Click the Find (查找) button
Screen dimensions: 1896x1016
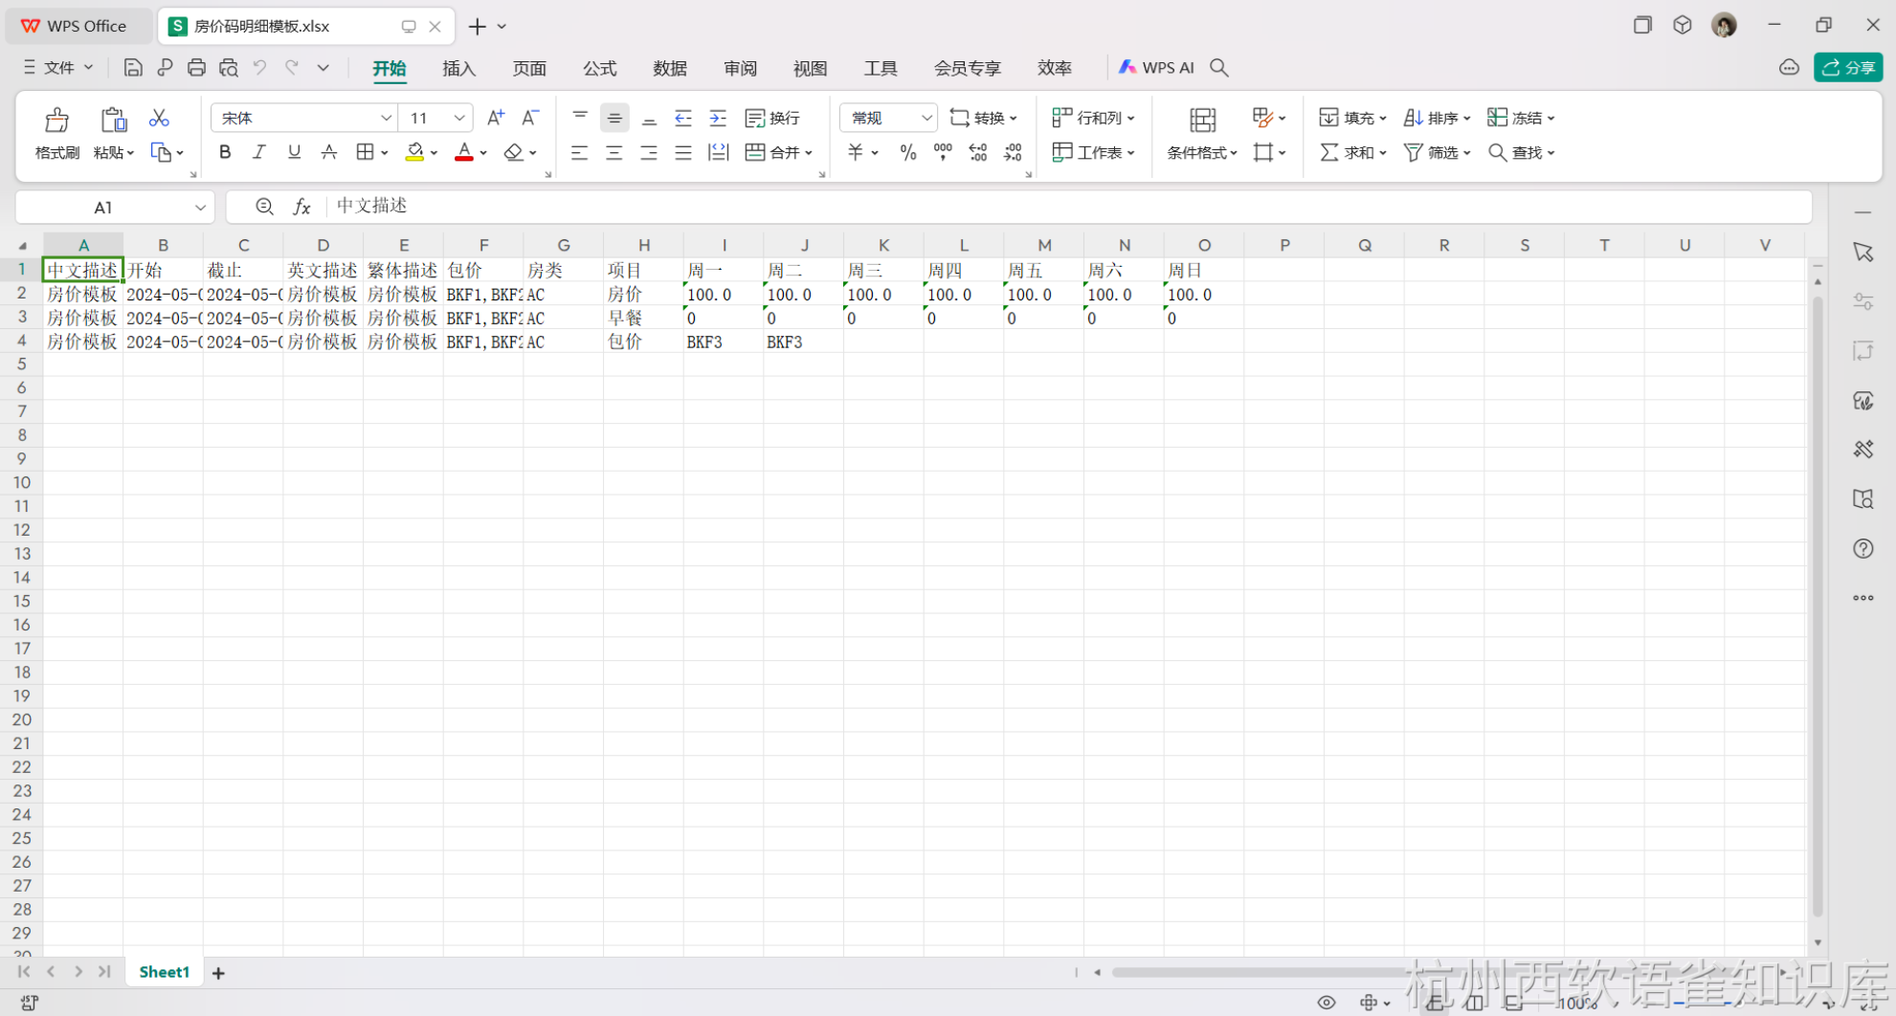pos(1521,152)
